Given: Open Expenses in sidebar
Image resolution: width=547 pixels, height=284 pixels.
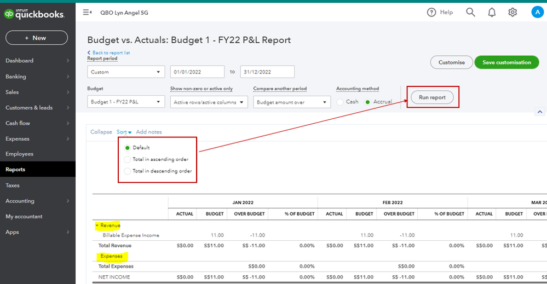Looking at the screenshot, I should point(38,138).
